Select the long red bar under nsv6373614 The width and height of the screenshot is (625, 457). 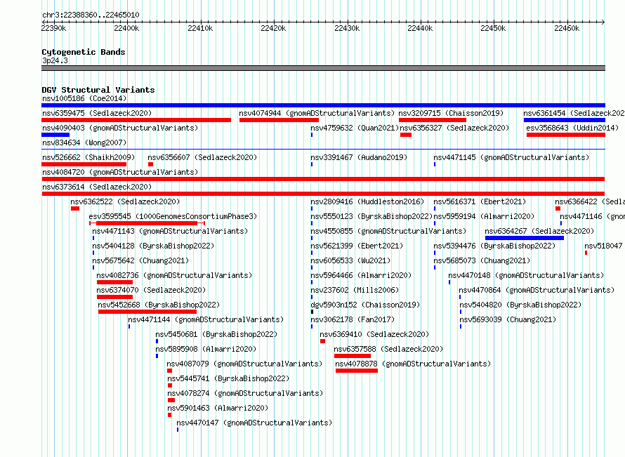[323, 194]
